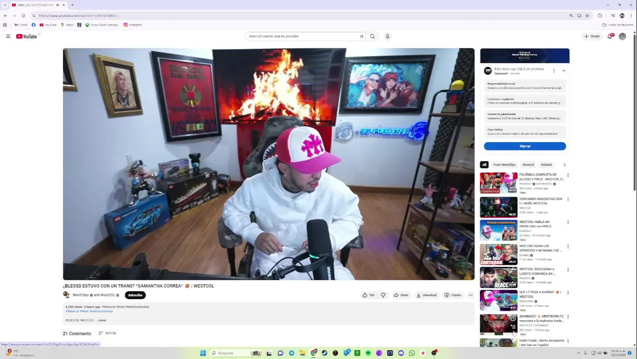
Task: Show more filter chips with arrow
Action: [x=564, y=165]
